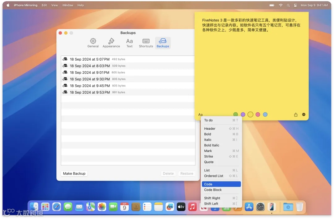Click the Wi-Fi status icon
The height and width of the screenshot is (219, 334).
(281, 5)
